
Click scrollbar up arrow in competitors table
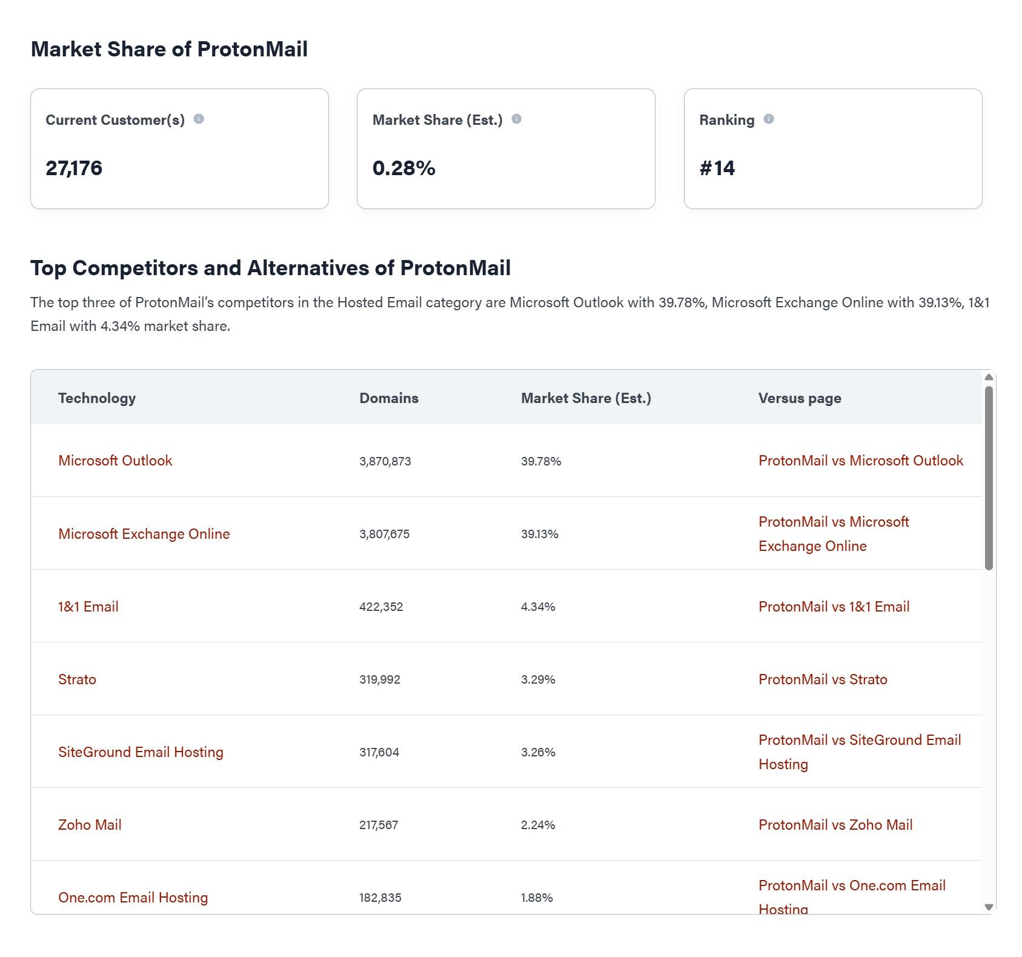coord(989,377)
